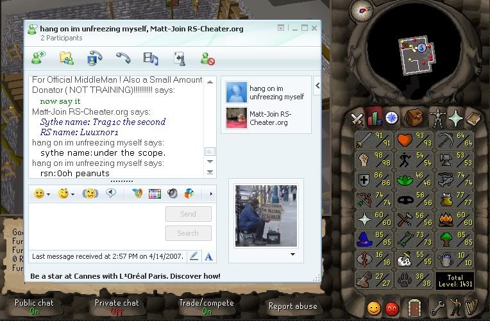Viewport: 490px width, 321px height.
Task: Click the RuneScape minimap compass
Action: point(362,10)
